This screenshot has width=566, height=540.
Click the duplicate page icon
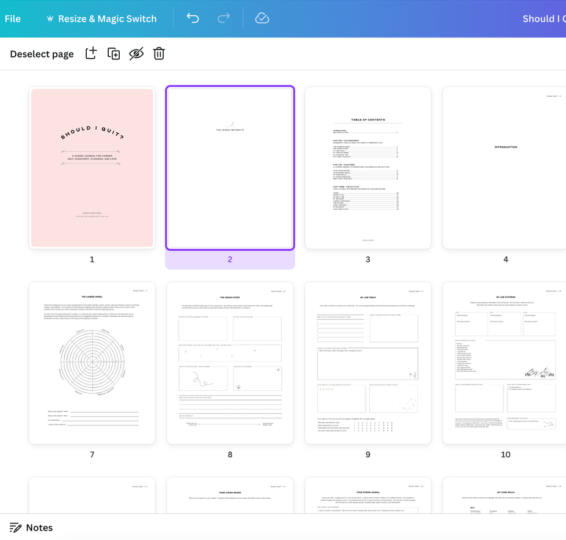point(114,54)
